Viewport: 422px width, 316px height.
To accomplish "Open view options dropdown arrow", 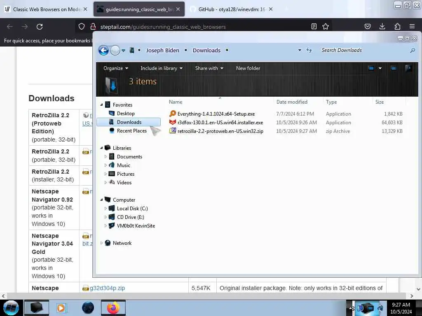I will pyautogui.click(x=380, y=68).
